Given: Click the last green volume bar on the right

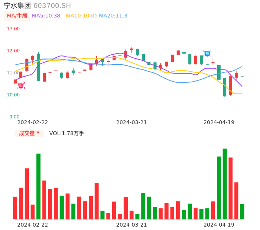Looking at the screenshot, I should click(242, 211).
